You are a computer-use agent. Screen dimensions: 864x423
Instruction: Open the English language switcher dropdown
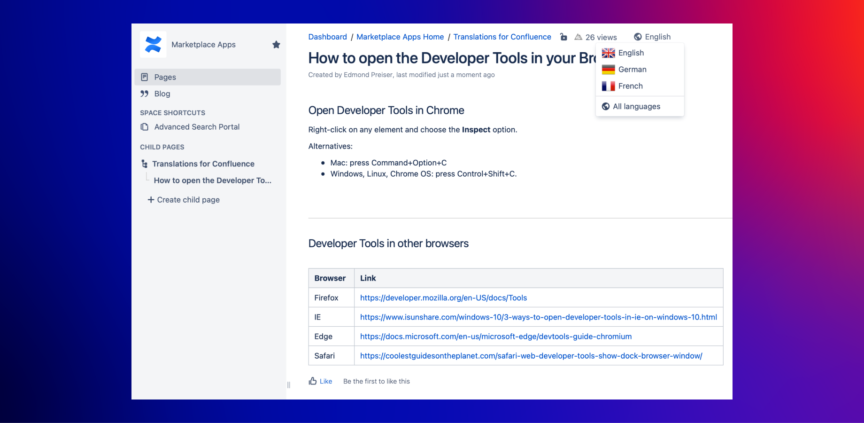click(x=652, y=37)
